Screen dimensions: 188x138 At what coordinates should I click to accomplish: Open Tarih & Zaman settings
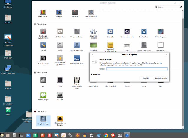tap(43, 60)
